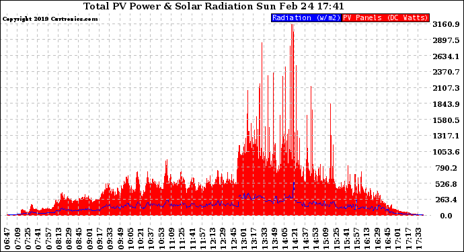Click the x-axis time label 16:13
This screenshot has height=252, width=464.
[x=366, y=239]
